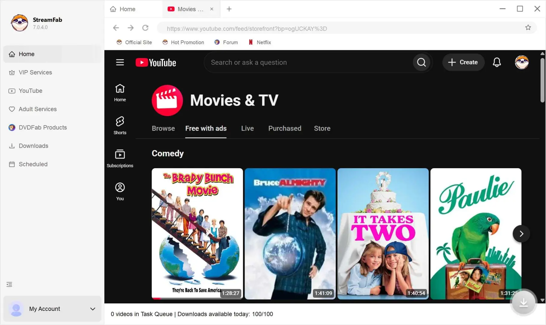Select the Free with ads tab

point(206,128)
